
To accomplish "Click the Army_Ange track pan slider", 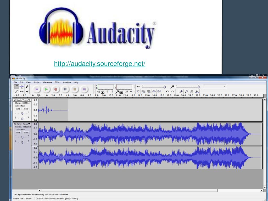I will [22, 142].
